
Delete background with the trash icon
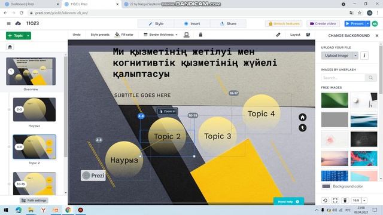pos(345,201)
